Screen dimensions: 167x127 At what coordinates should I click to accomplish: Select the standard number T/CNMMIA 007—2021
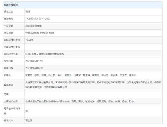pos(38,19)
